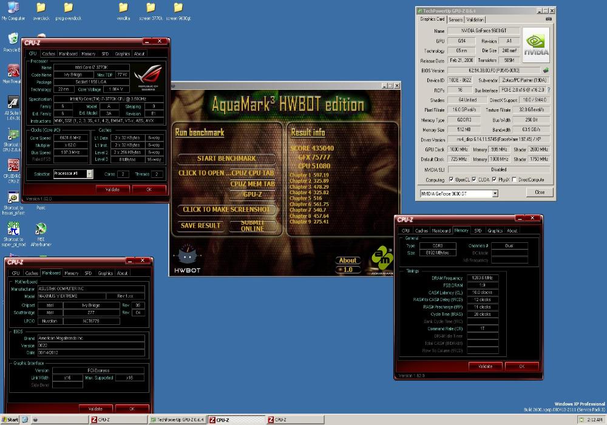
Task: Click Validate in CPU-Z CPU window
Action: [x=112, y=189]
